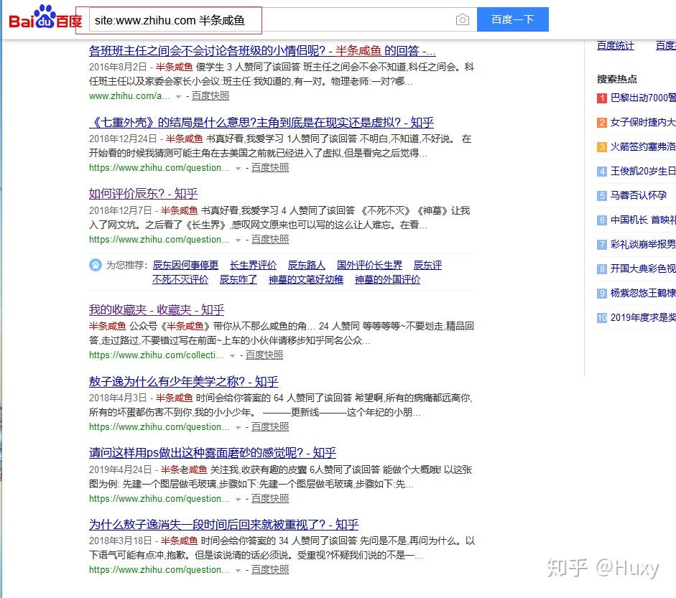This screenshot has width=676, height=598.
Task: Click the www.zhihu.com/a... green URL
Action: click(130, 96)
